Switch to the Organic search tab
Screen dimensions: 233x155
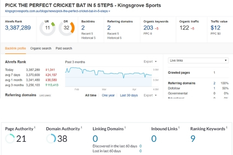pos(41,48)
